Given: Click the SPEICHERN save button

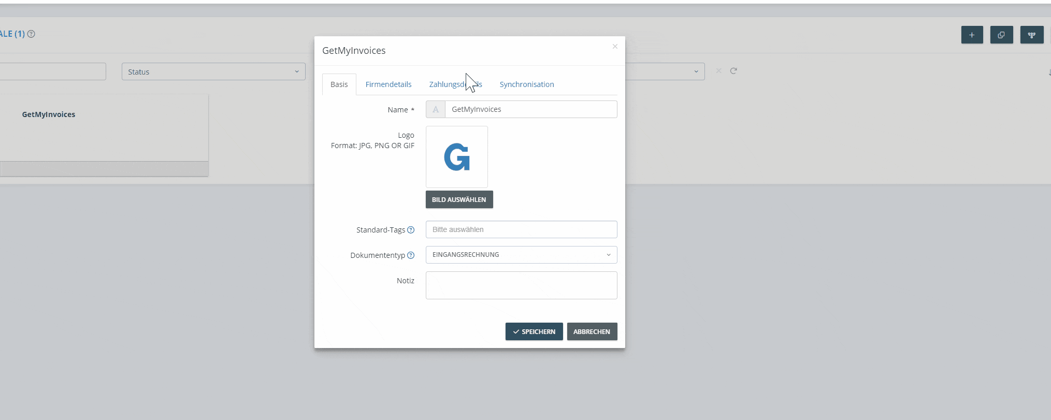Looking at the screenshot, I should (534, 331).
